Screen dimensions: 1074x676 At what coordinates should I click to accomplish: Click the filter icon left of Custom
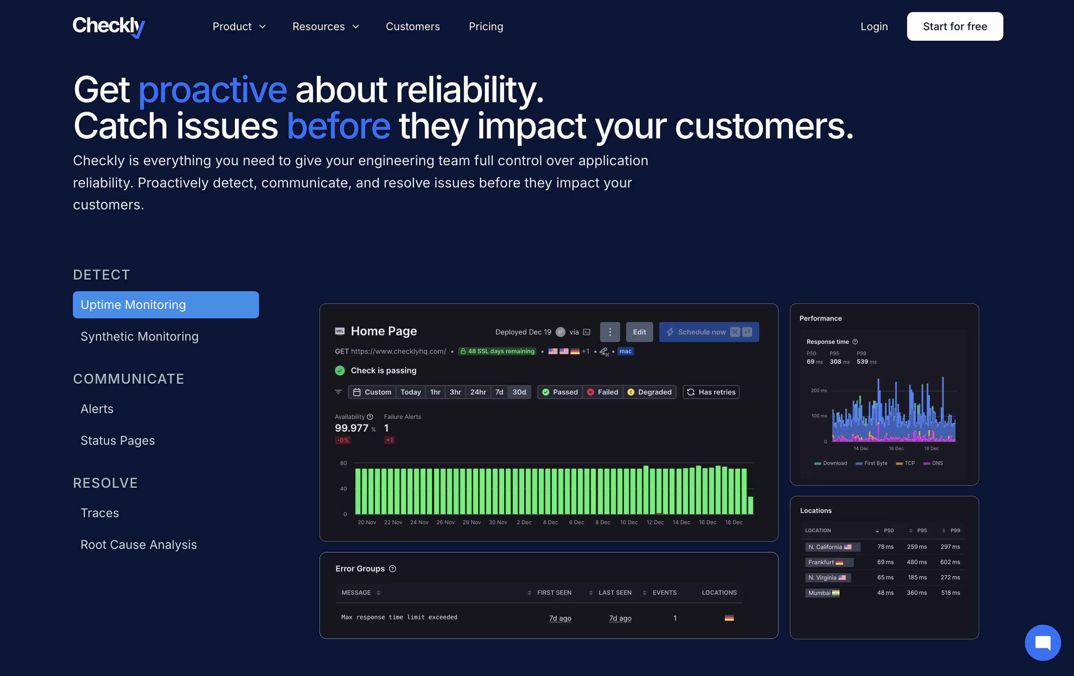pos(338,392)
